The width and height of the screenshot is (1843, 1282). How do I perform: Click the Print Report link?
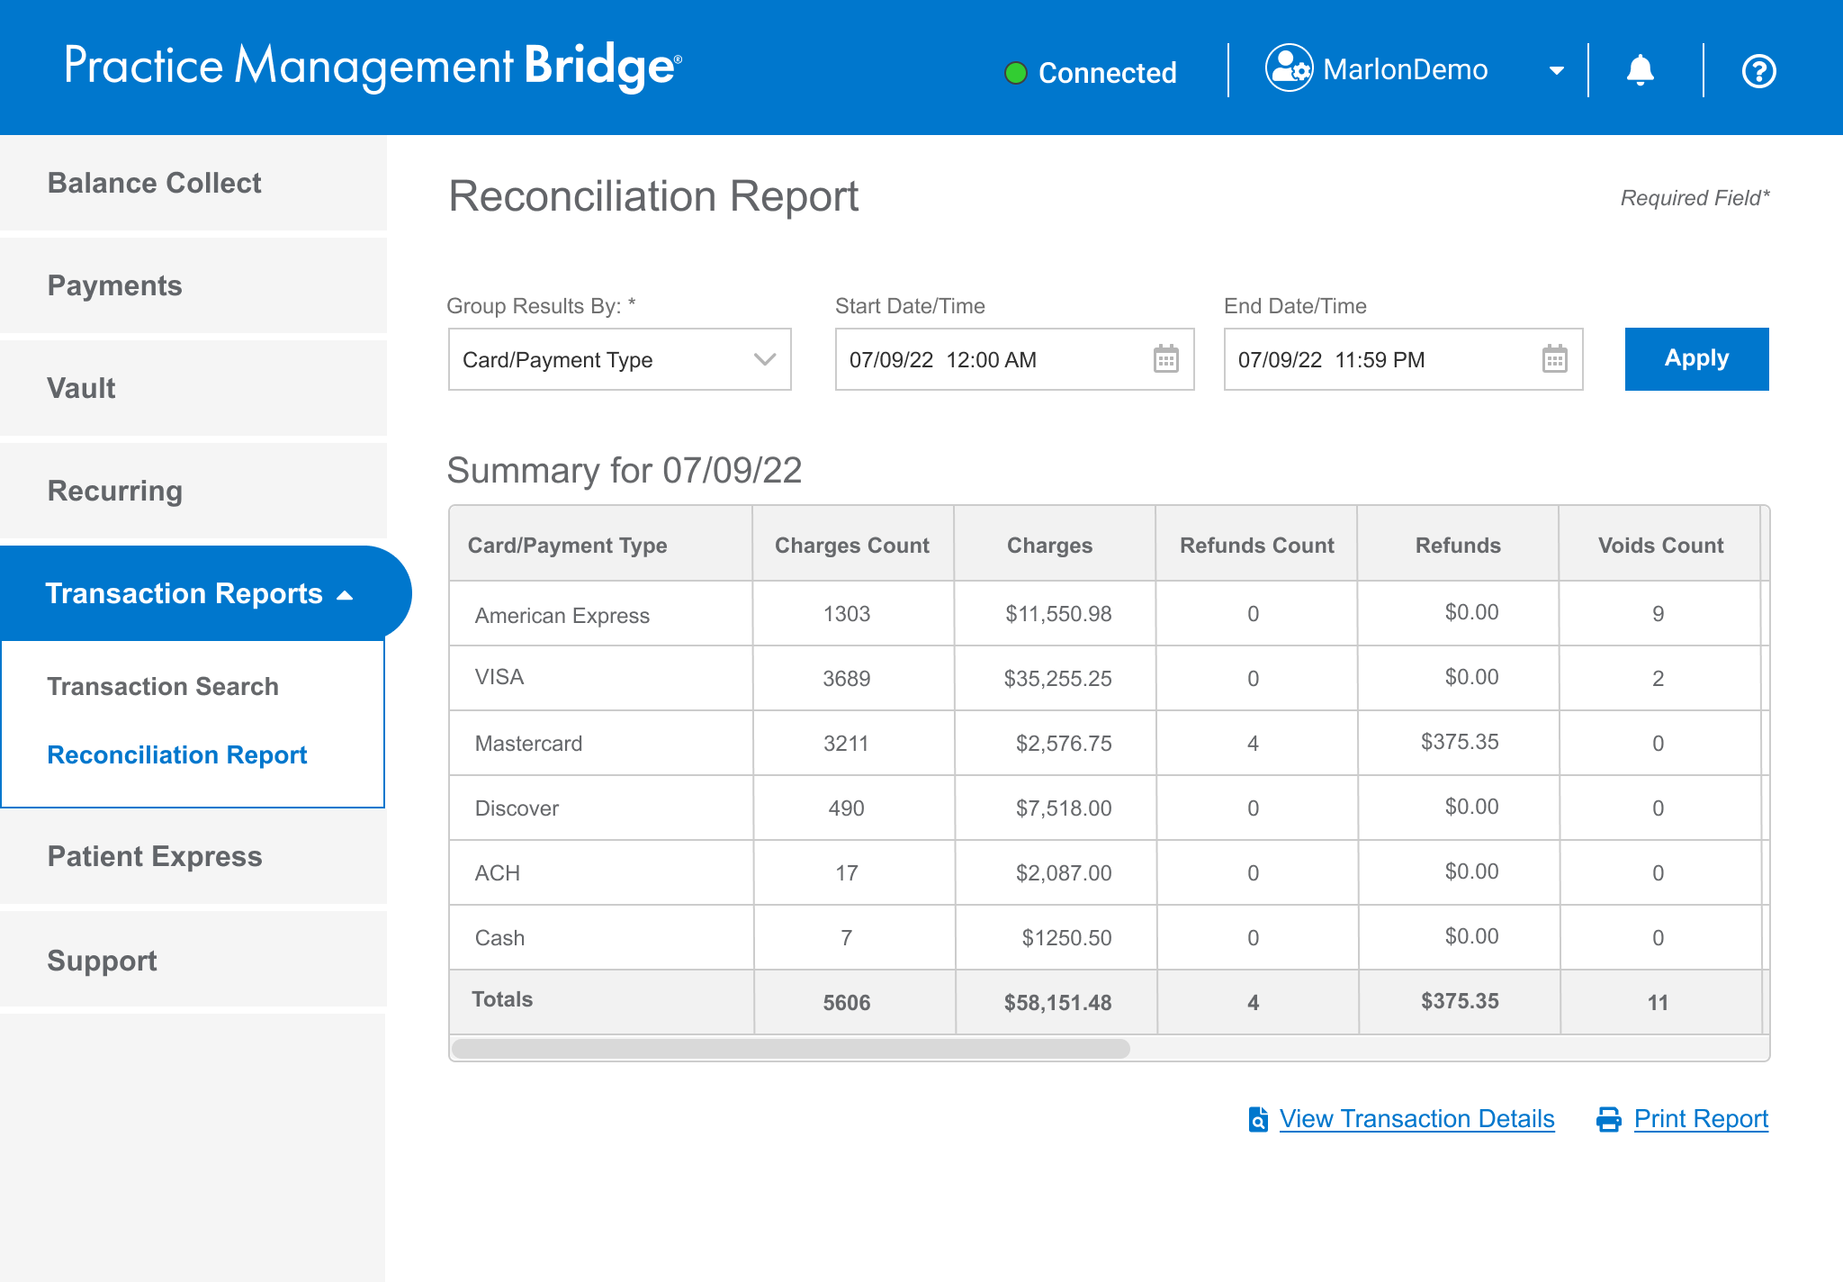click(1701, 1119)
